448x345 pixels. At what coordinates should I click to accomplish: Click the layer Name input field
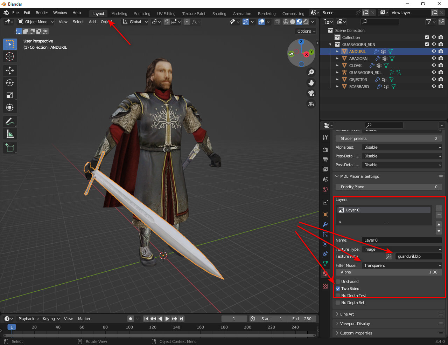click(402, 240)
